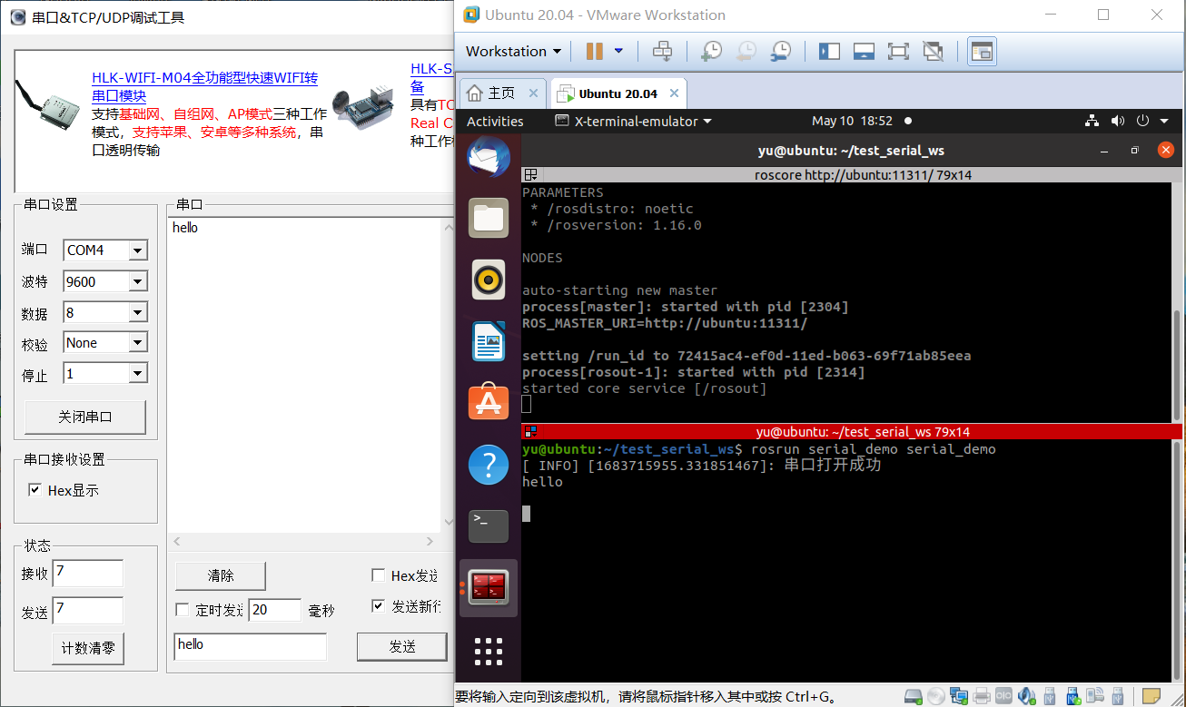This screenshot has height=707, width=1186.
Task: Click the printer status icon in VMware
Action: (982, 696)
